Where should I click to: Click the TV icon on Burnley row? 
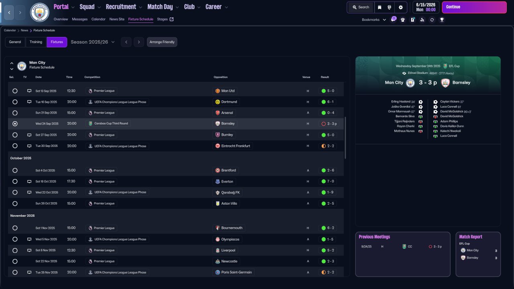click(29, 135)
